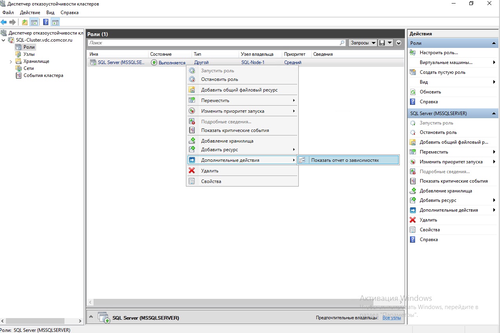This screenshot has height=333, width=500.
Task: Click the Delete red X icon in Actions pane
Action: click(x=413, y=220)
